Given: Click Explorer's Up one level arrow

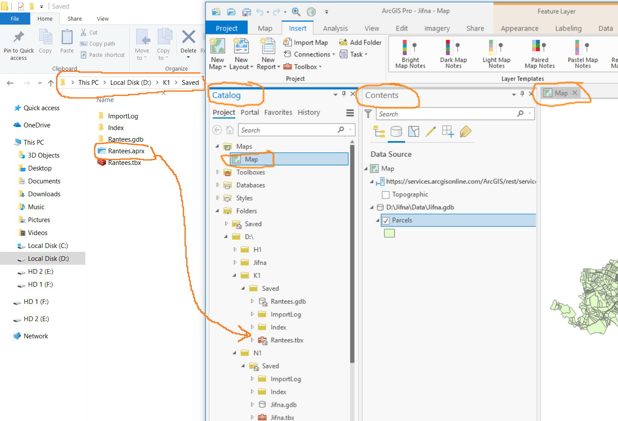Looking at the screenshot, I should pyautogui.click(x=51, y=83).
